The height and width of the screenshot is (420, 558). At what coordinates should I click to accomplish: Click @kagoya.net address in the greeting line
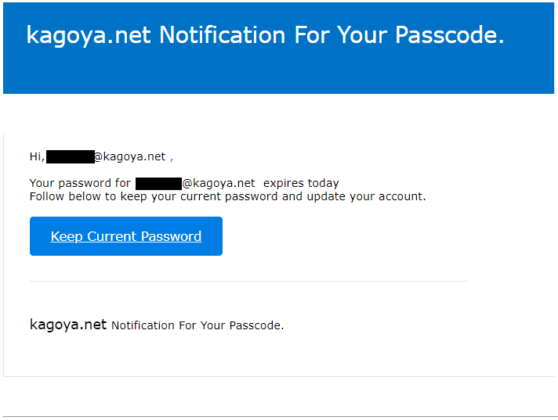pos(130,156)
